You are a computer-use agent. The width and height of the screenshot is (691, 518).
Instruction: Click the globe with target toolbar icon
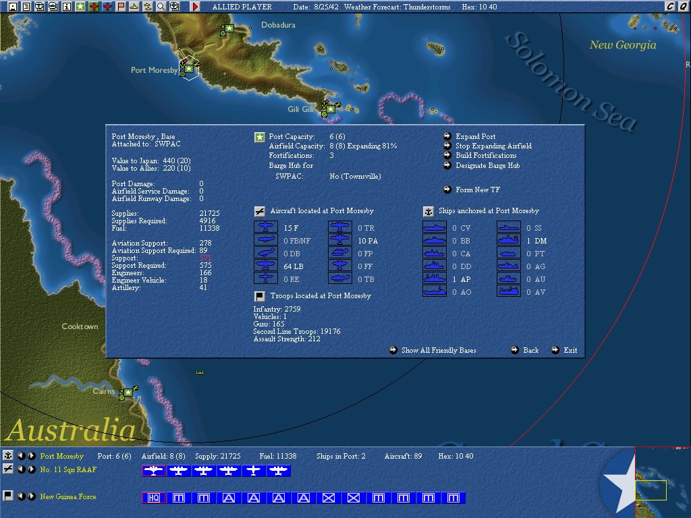(175, 7)
